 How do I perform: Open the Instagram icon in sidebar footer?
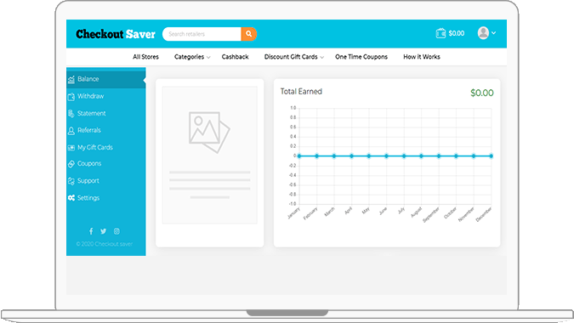(x=117, y=231)
